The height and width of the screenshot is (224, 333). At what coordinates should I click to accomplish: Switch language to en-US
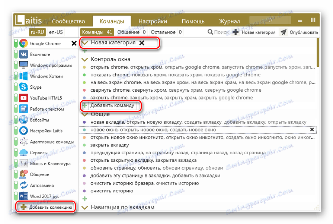point(56,32)
